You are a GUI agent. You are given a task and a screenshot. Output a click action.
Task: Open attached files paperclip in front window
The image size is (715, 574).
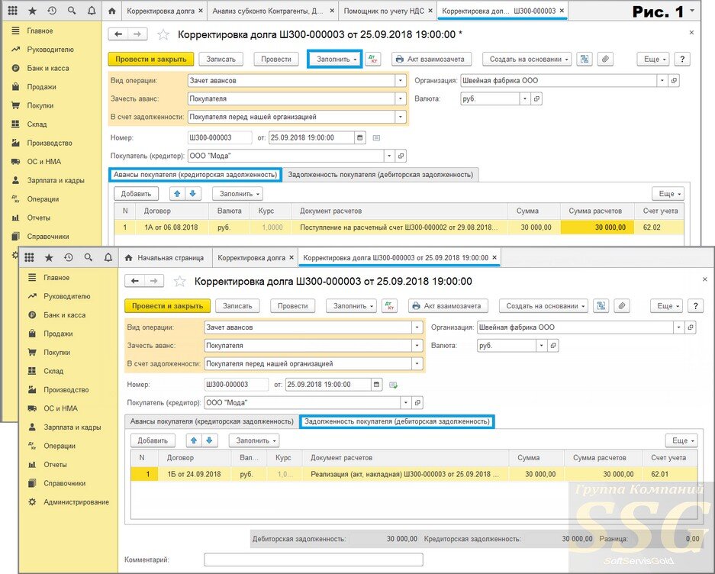coord(621,306)
